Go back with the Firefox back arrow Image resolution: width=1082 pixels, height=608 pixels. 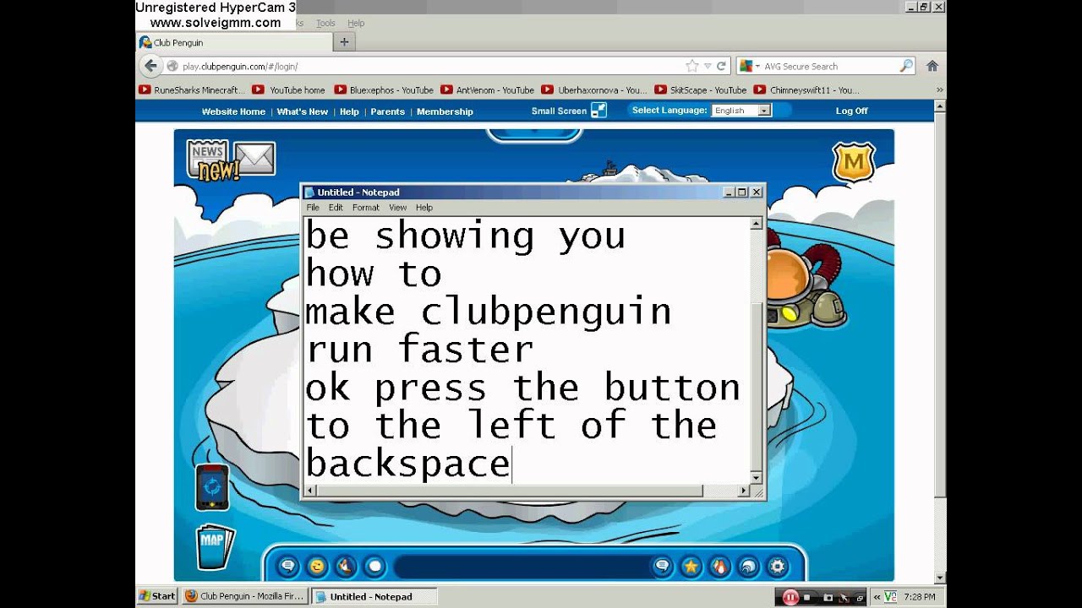click(x=150, y=66)
